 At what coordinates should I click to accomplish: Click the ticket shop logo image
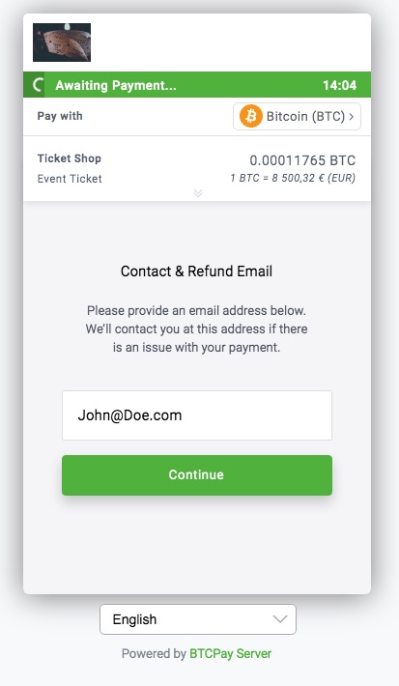(x=62, y=43)
